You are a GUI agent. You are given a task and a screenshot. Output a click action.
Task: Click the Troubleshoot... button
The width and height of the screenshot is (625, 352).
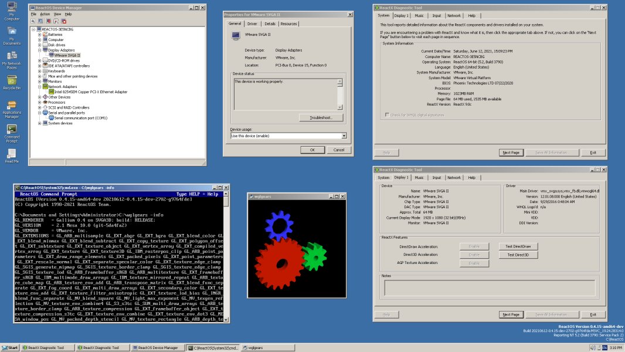pos(321,117)
